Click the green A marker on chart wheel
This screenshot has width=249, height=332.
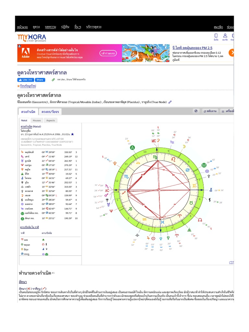132,148
